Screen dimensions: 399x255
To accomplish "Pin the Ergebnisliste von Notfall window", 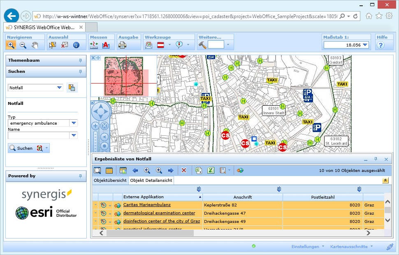I will [376, 159].
